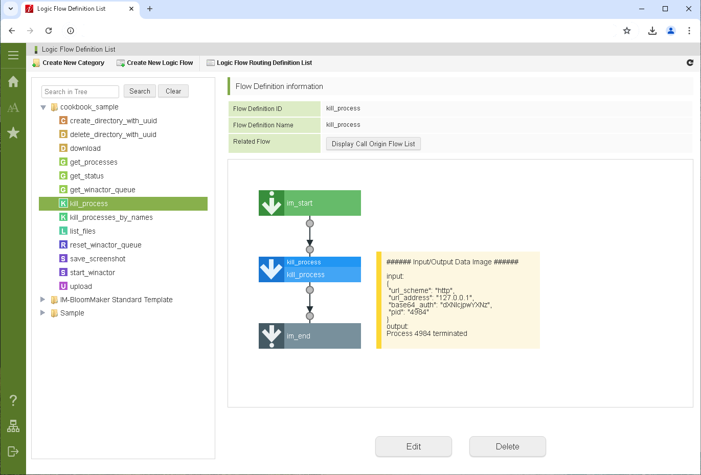Select download in tree
Viewport: 701px width, 475px height.
click(x=85, y=148)
